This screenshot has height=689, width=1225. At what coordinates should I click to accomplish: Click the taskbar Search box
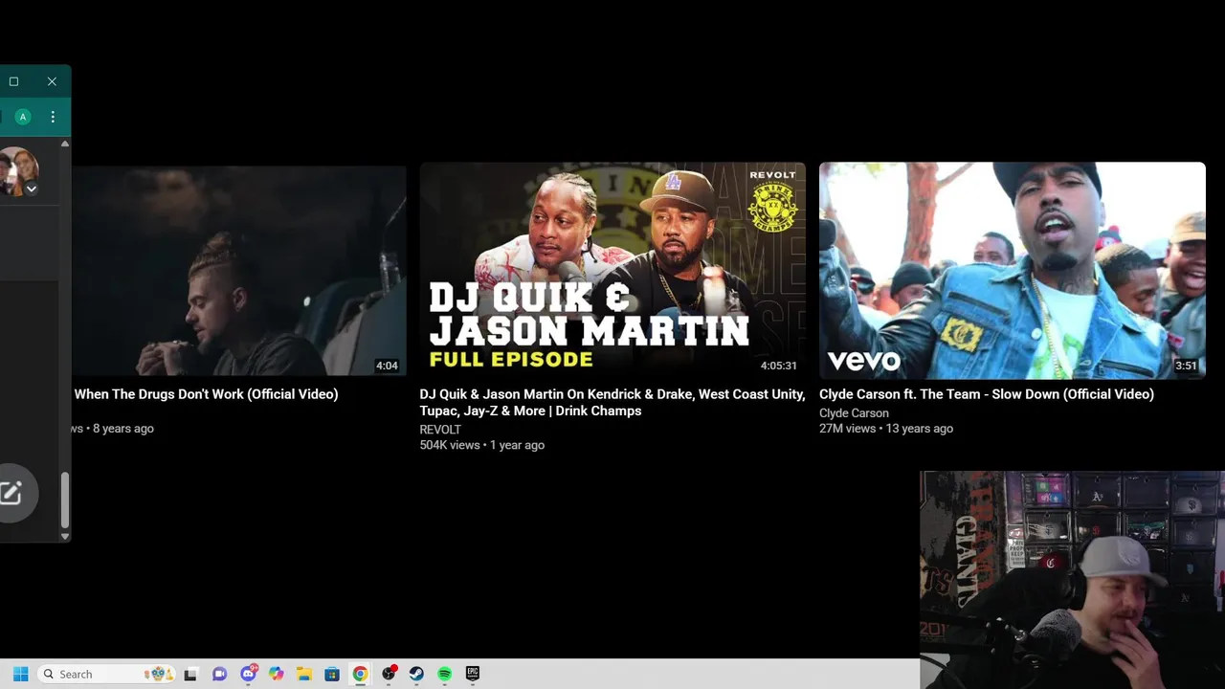click(107, 674)
